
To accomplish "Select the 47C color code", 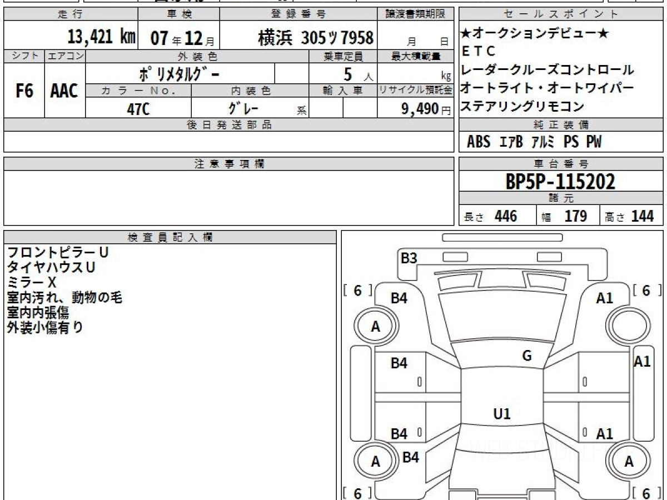I will 138,109.
